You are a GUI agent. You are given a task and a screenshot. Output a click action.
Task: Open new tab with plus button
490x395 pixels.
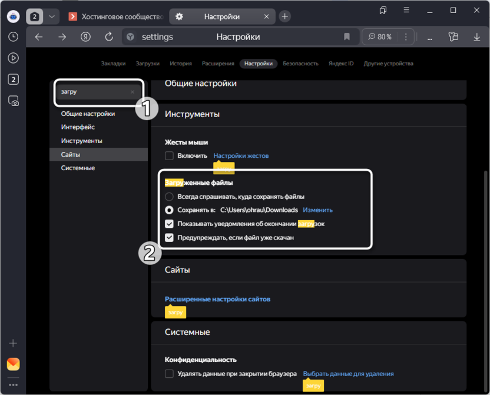[284, 16]
